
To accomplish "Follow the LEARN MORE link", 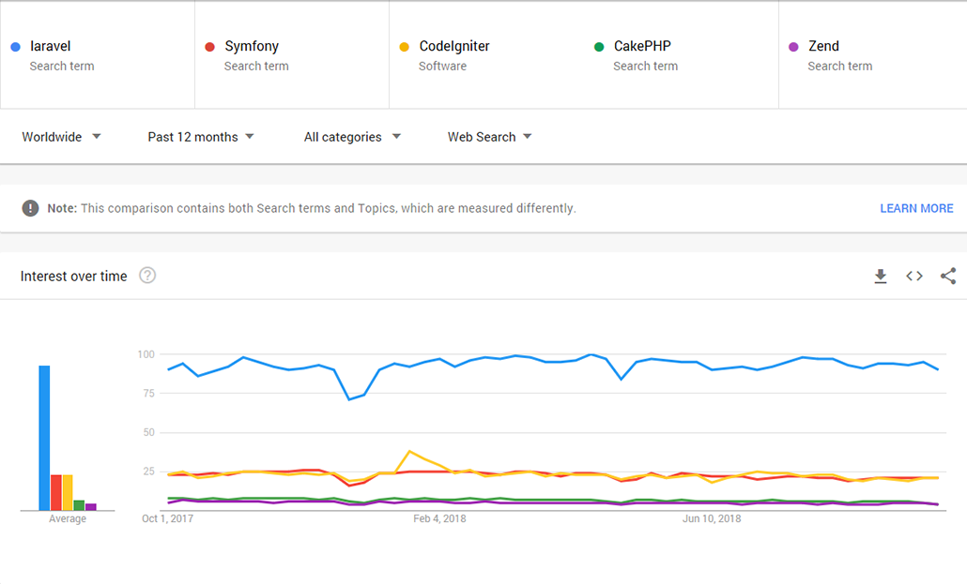I will (916, 208).
